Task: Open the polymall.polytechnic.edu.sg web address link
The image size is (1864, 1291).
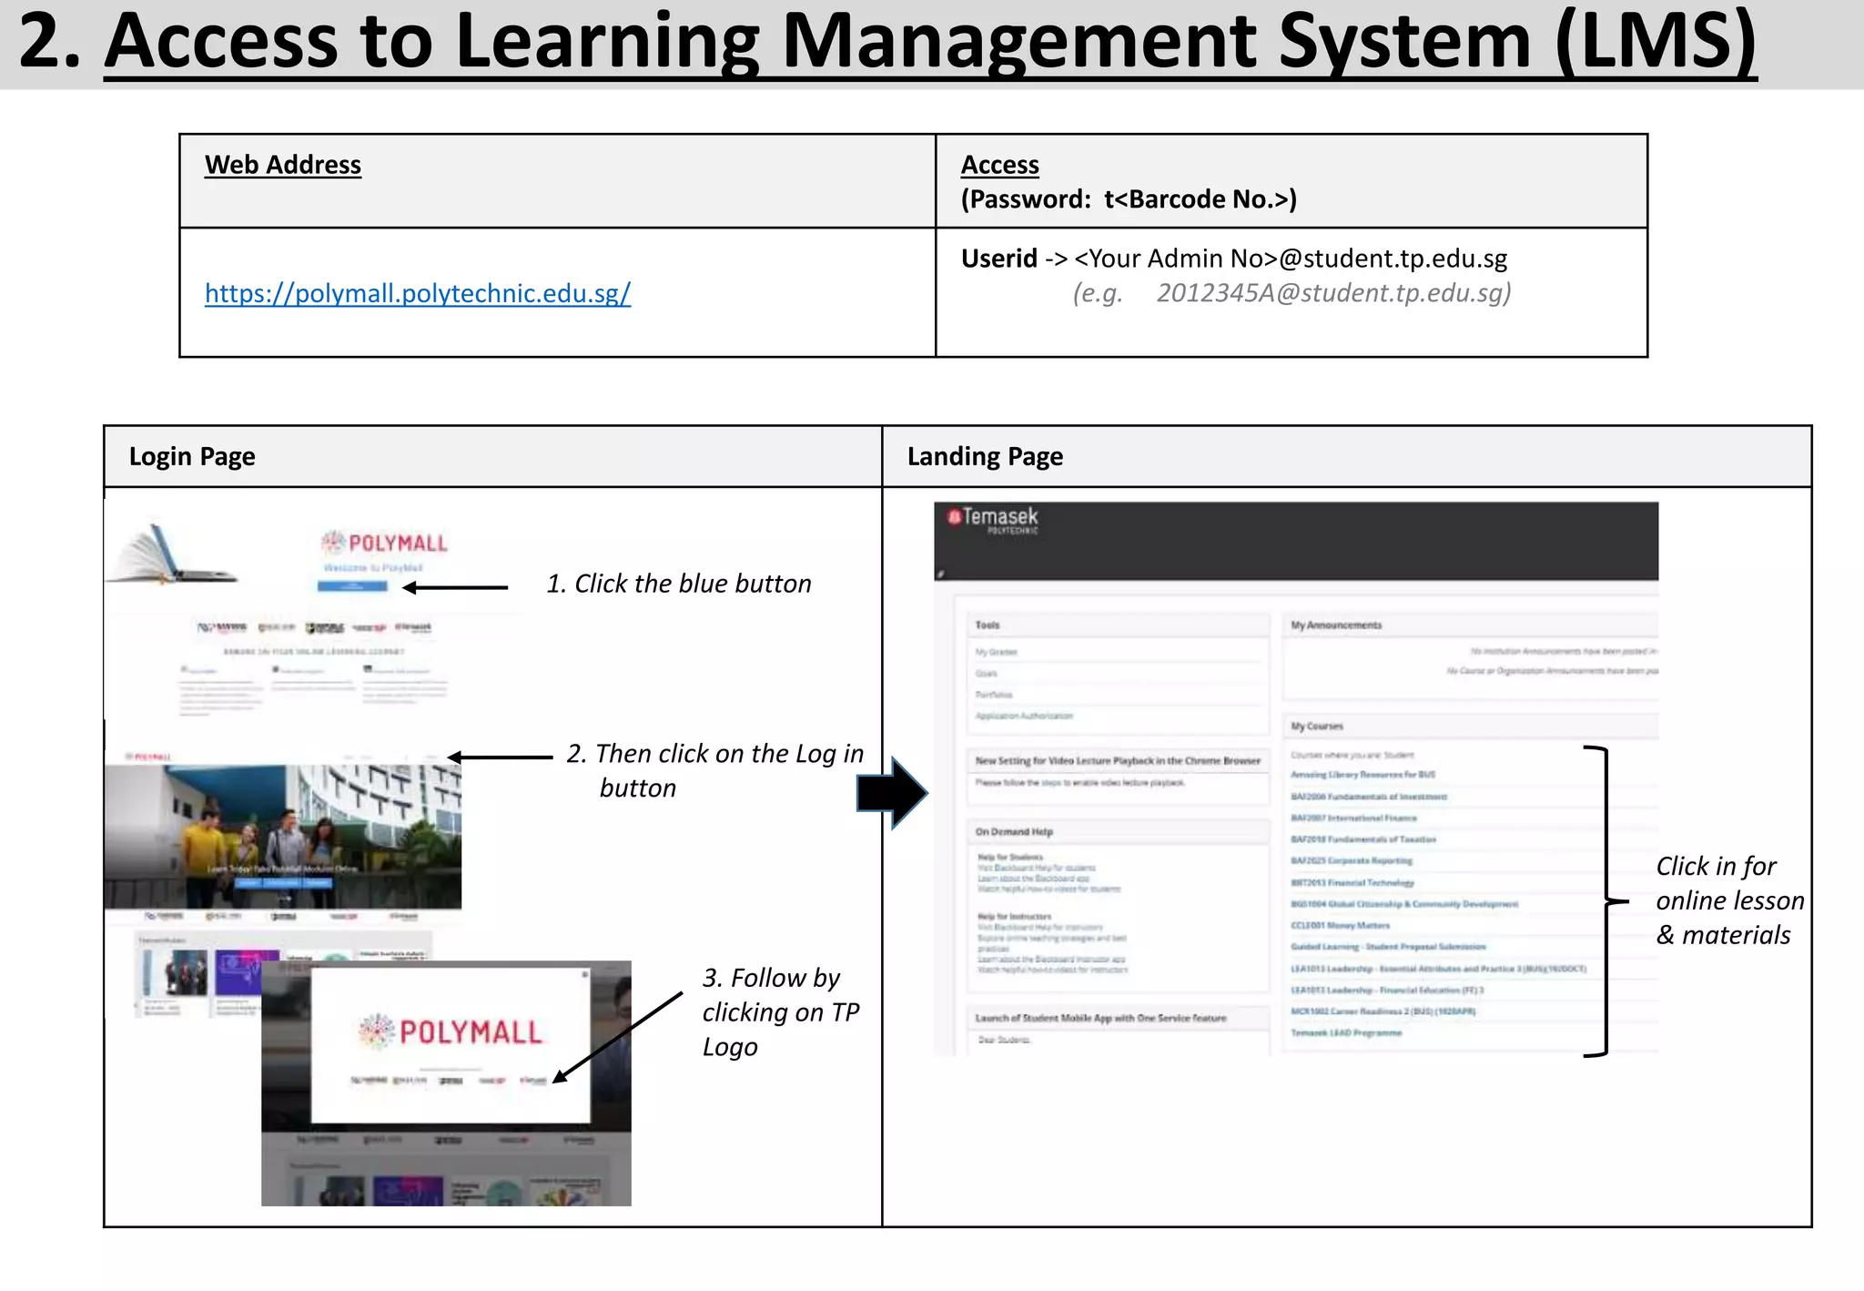Action: [x=417, y=294]
